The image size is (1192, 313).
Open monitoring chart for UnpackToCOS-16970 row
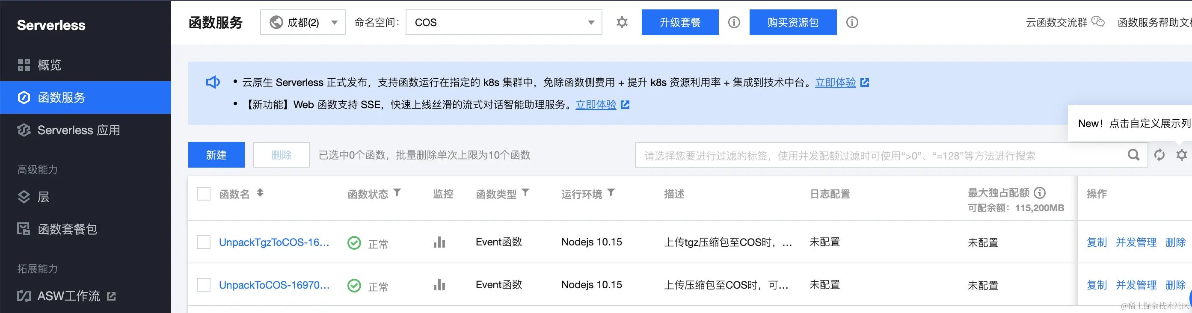pyautogui.click(x=439, y=285)
